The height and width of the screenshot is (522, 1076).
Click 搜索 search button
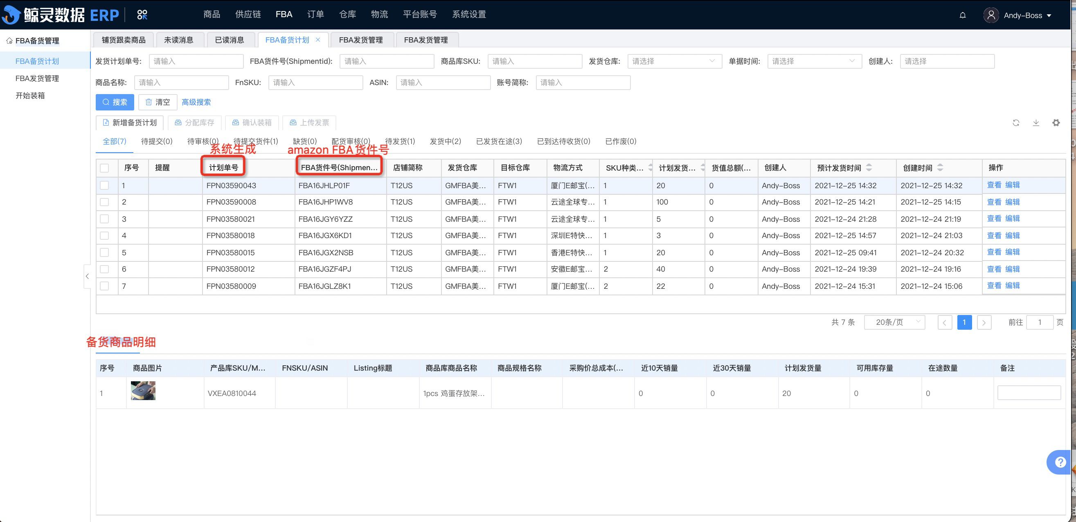click(x=115, y=102)
